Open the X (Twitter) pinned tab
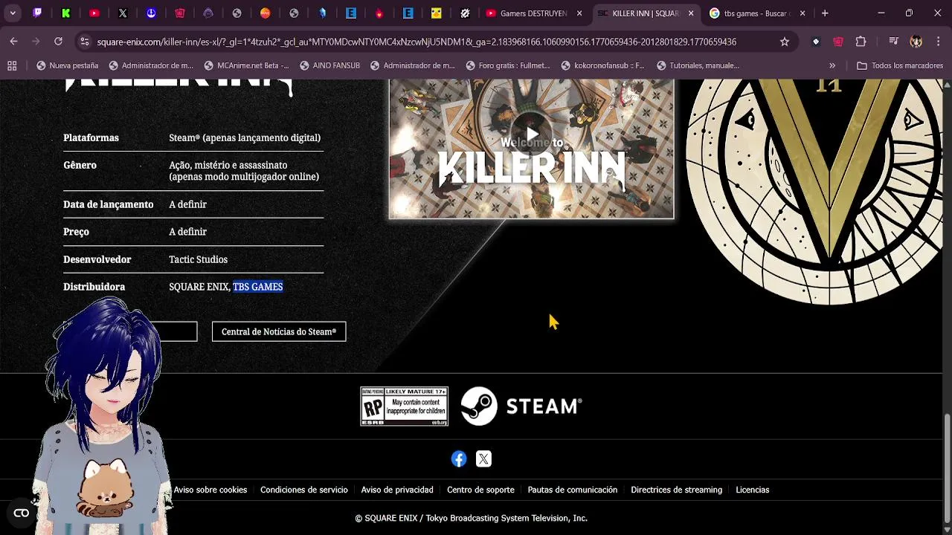Image resolution: width=952 pixels, height=535 pixels. pos(123,13)
